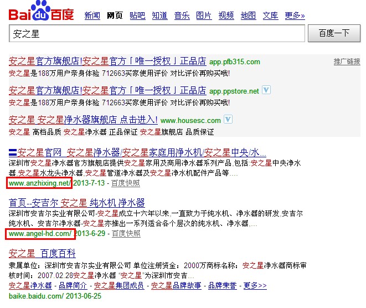366x308 pixels.
Task: Open the 知道 tab
Action: tap(159, 16)
